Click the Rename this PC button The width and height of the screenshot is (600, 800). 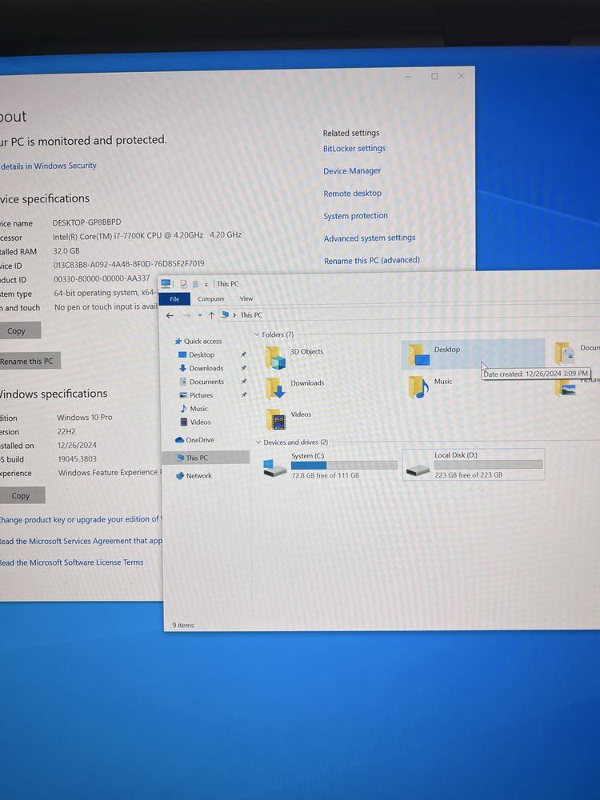point(30,361)
